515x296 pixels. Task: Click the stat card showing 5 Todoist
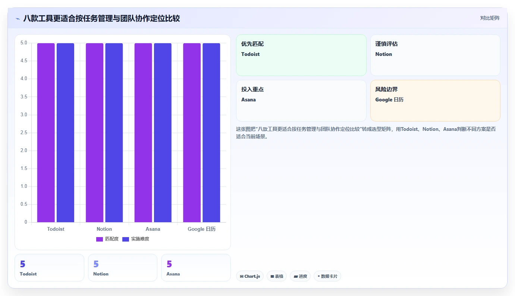point(49,268)
